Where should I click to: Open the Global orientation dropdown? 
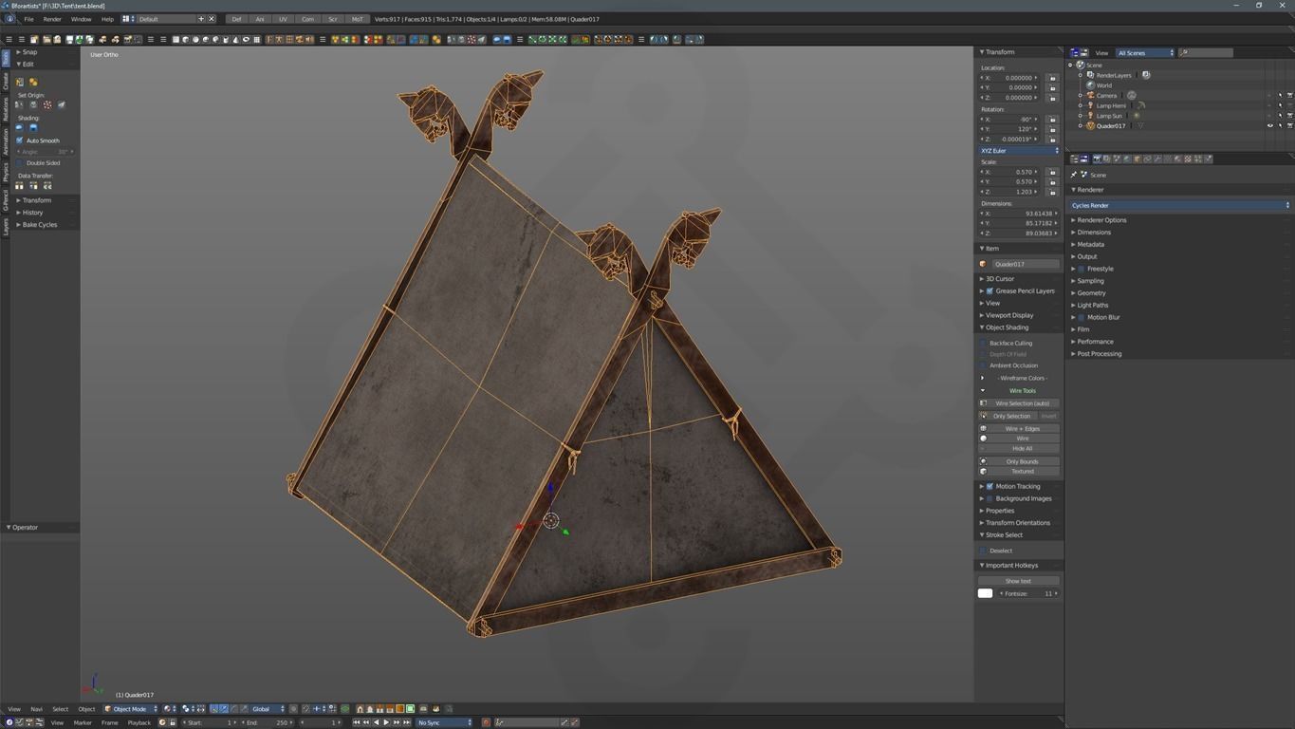coord(268,709)
